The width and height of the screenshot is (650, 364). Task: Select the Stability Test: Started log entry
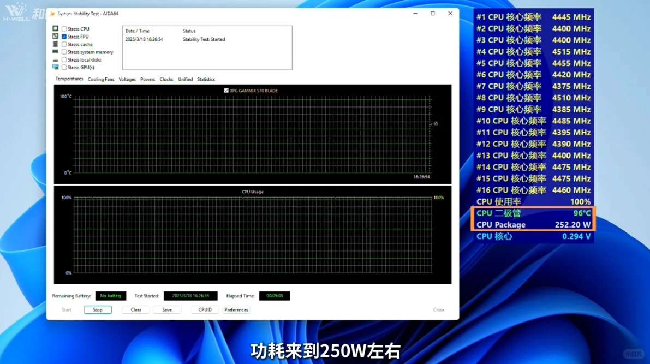click(204, 39)
